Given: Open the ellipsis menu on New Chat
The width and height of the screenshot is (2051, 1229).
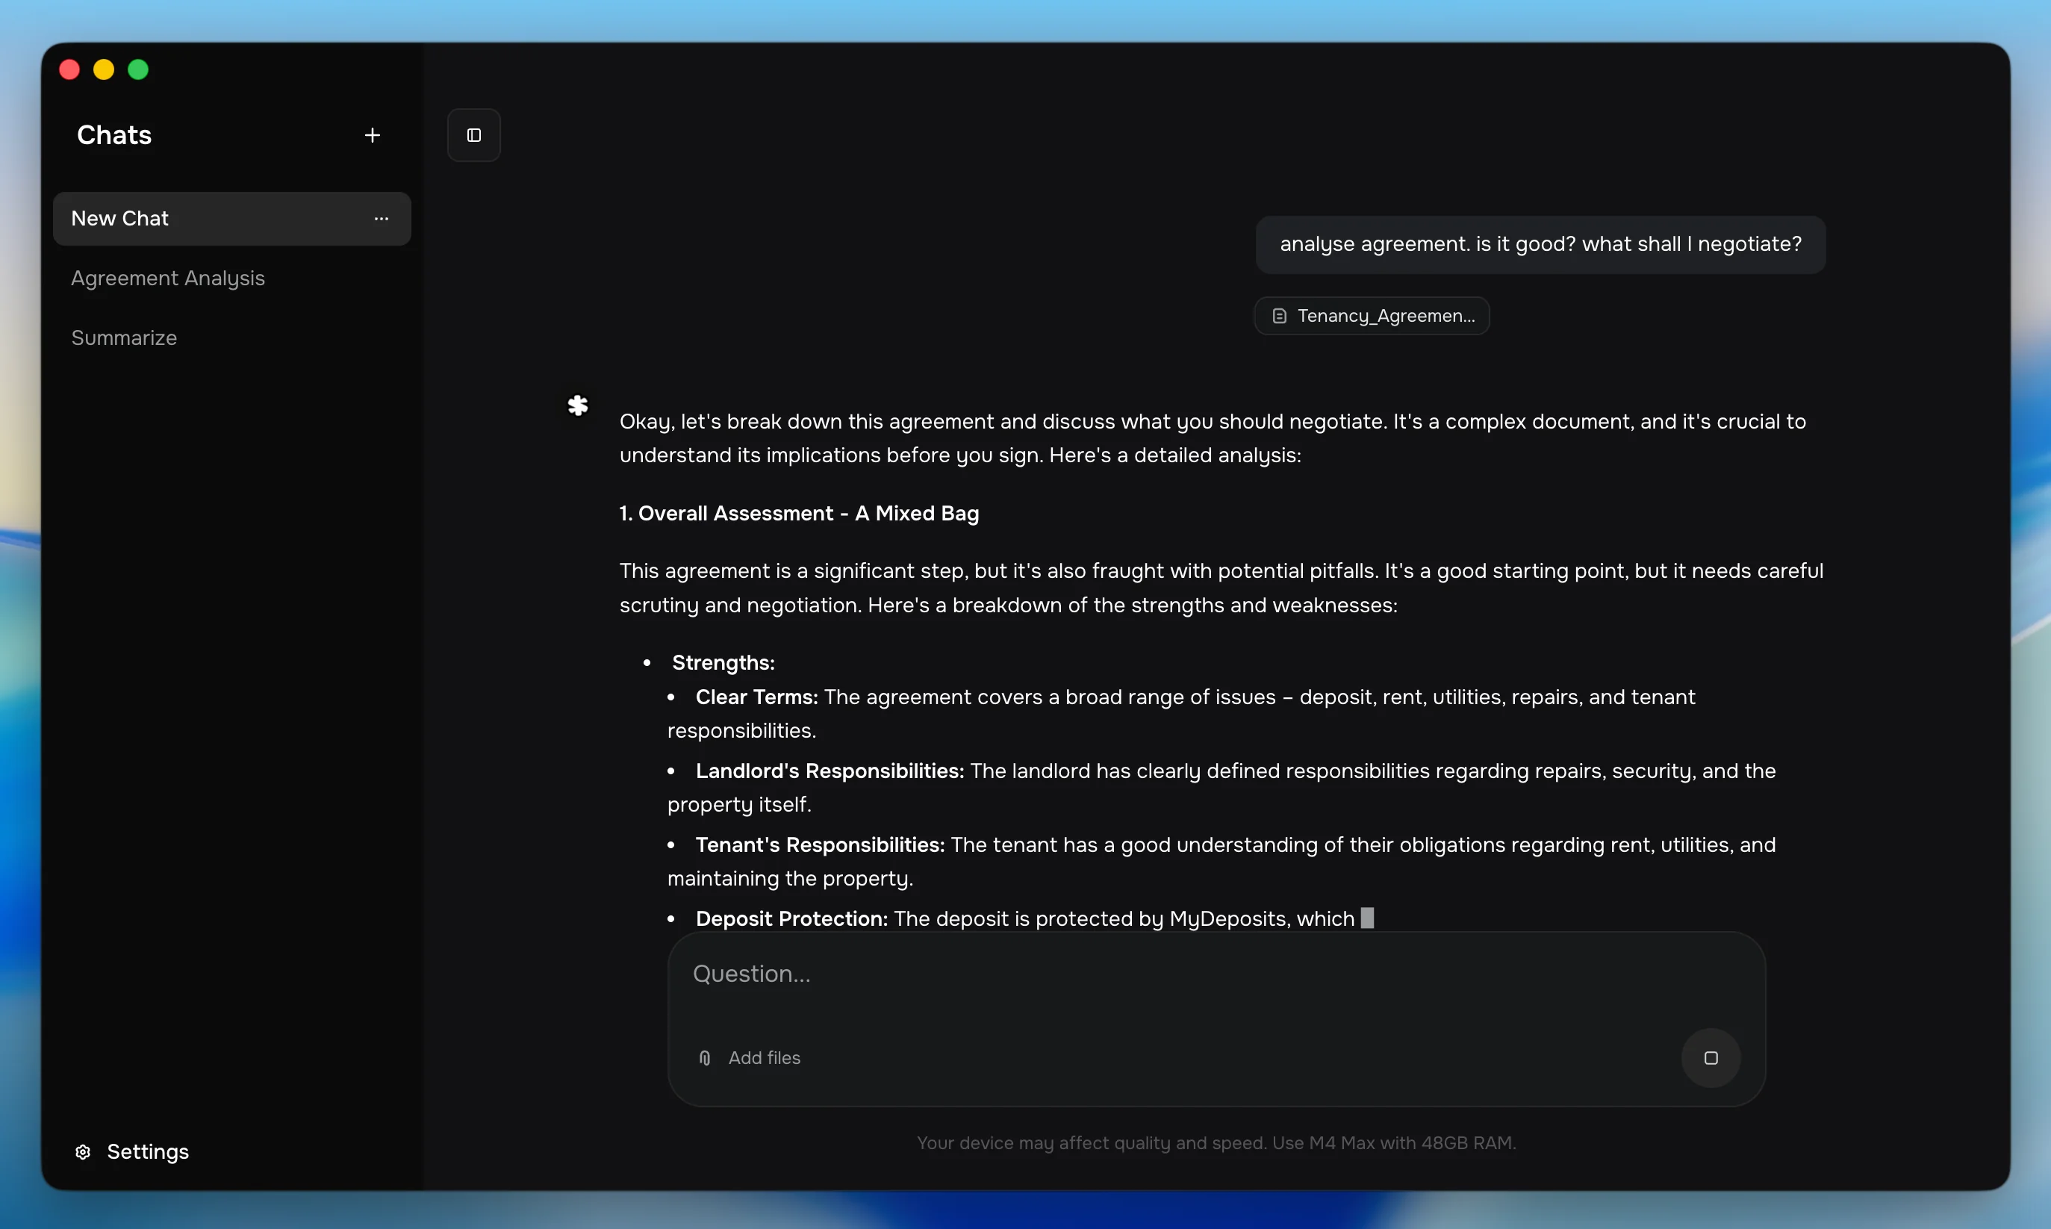Looking at the screenshot, I should [x=380, y=218].
